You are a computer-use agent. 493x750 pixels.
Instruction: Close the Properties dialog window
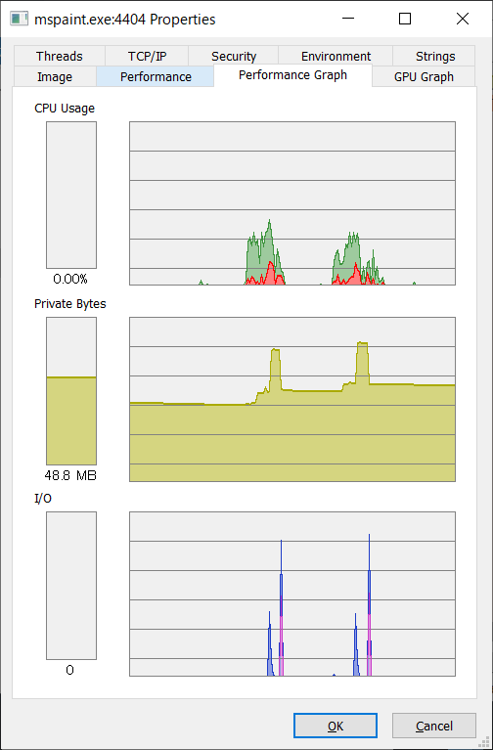tap(463, 19)
